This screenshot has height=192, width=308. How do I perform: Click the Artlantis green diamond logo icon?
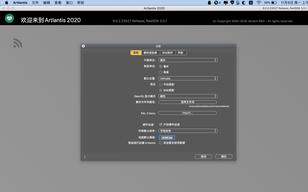pyautogui.click(x=10, y=18)
